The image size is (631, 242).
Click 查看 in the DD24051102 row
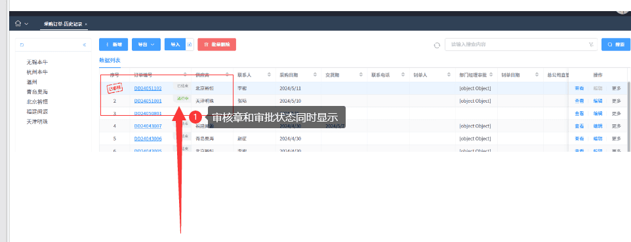coord(579,88)
